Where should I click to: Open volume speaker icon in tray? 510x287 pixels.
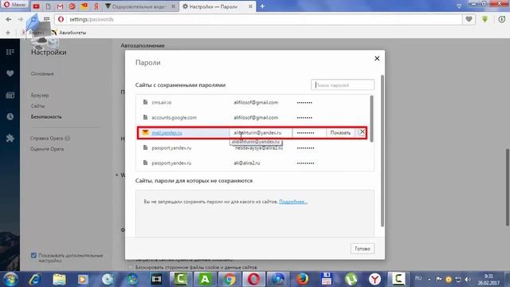pyautogui.click(x=468, y=280)
